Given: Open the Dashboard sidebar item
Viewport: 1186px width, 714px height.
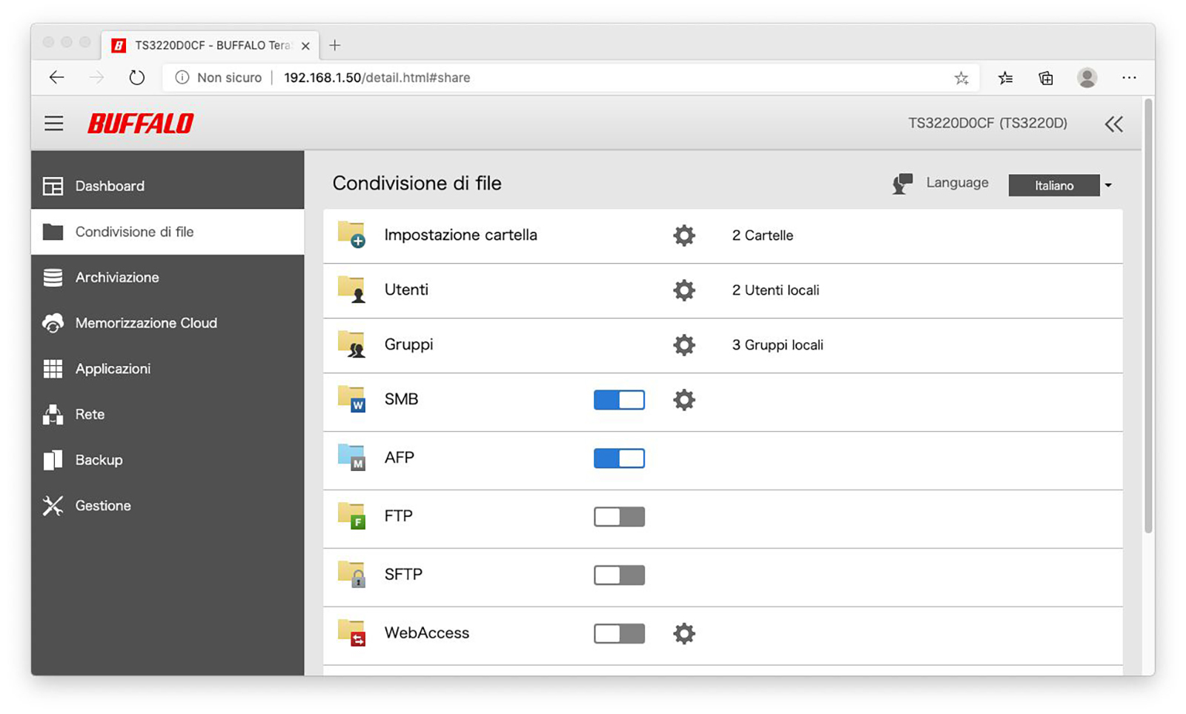Looking at the screenshot, I should (110, 186).
